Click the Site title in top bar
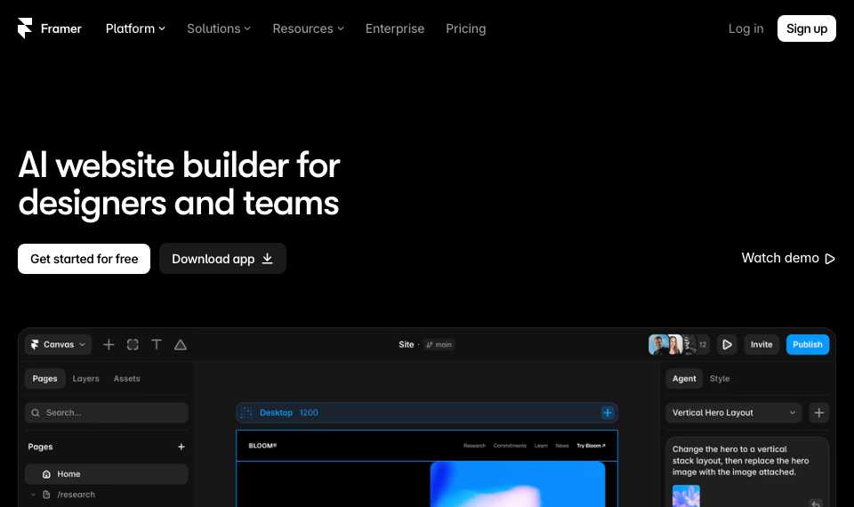 click(407, 344)
